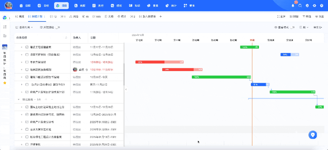Click the red 单体方案设计 Gantt bar

160,62
